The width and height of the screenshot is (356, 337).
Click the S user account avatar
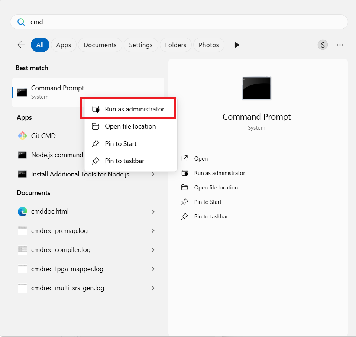tap(323, 45)
